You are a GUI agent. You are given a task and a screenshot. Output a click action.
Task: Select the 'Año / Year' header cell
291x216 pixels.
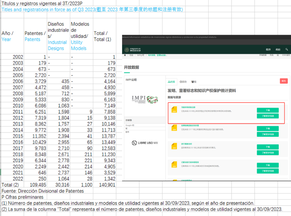click(12, 36)
